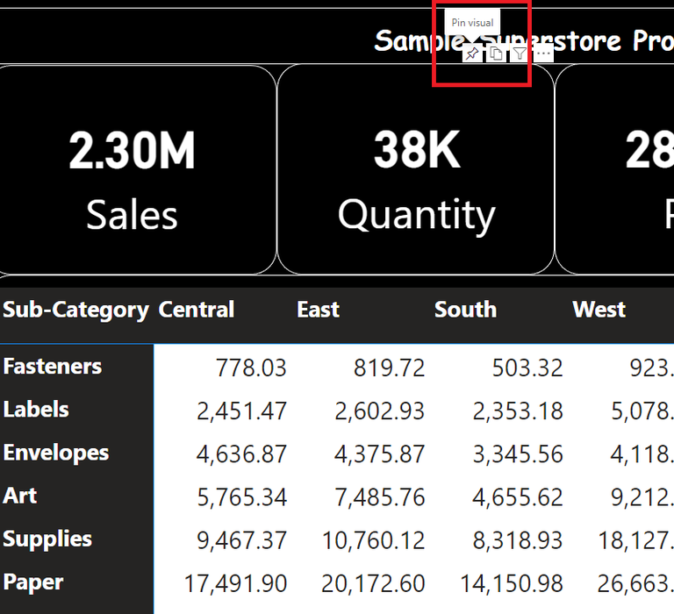
Task: Click the Copy visual icon
Action: 496,54
